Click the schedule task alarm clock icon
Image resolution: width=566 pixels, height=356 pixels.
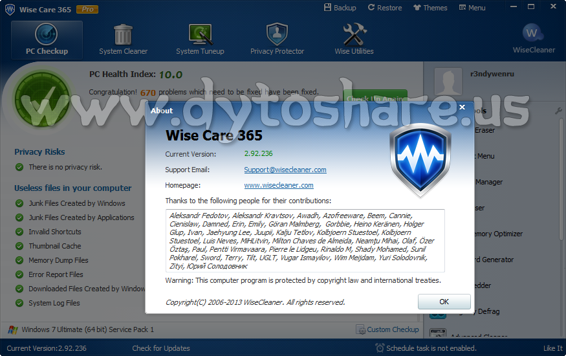pyautogui.click(x=380, y=348)
